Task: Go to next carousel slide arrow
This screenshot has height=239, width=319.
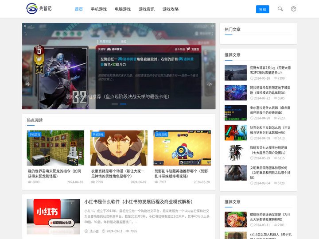Action: [210, 84]
